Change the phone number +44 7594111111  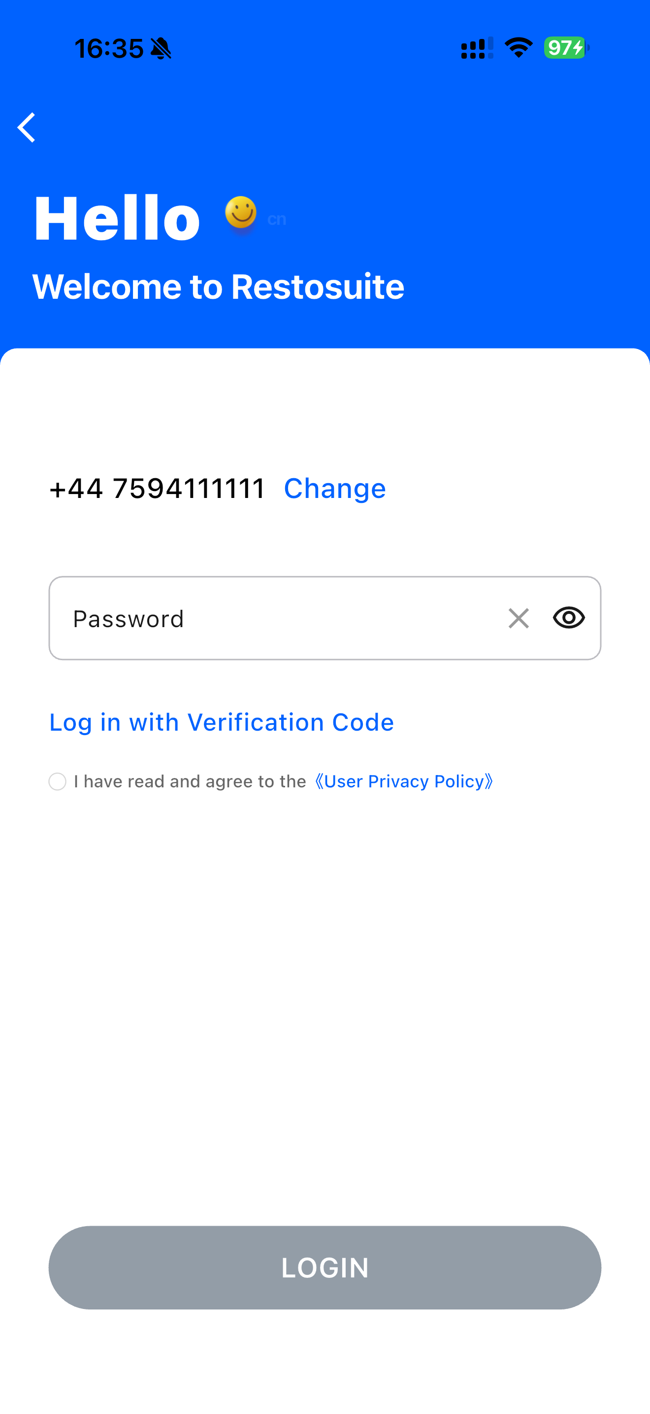335,488
